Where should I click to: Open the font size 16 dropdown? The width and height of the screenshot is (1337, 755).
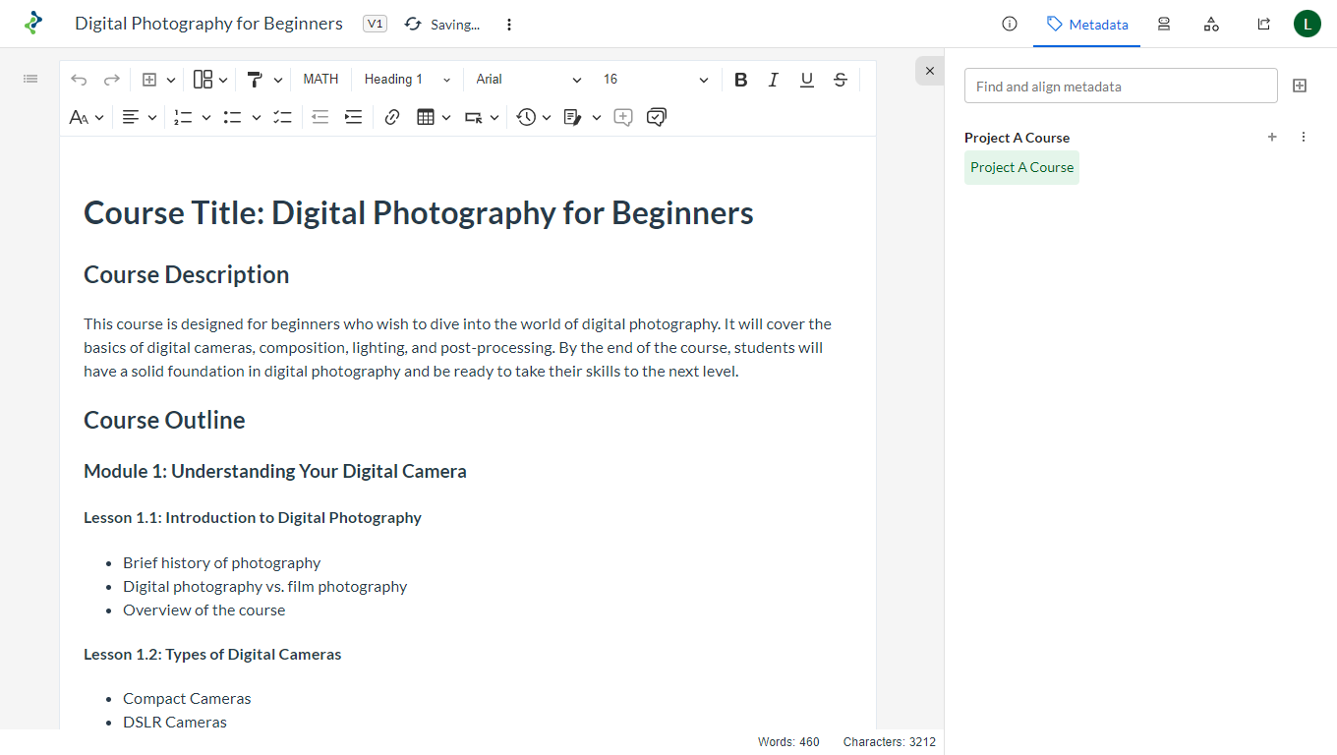[x=655, y=80]
